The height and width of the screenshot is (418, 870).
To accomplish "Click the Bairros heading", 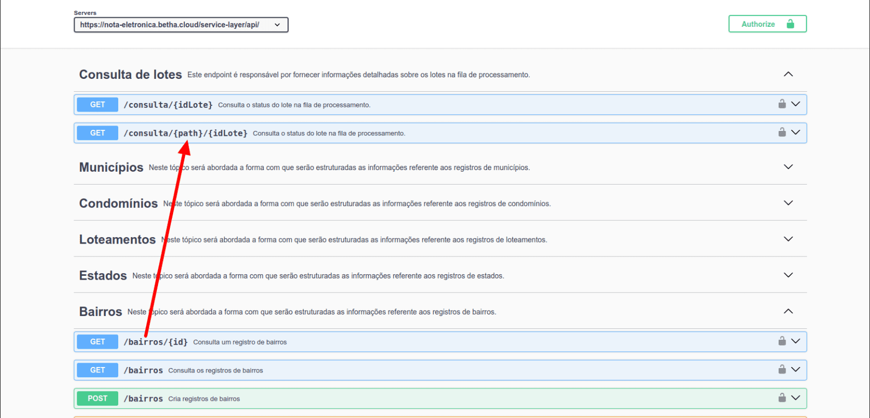I will [x=100, y=312].
